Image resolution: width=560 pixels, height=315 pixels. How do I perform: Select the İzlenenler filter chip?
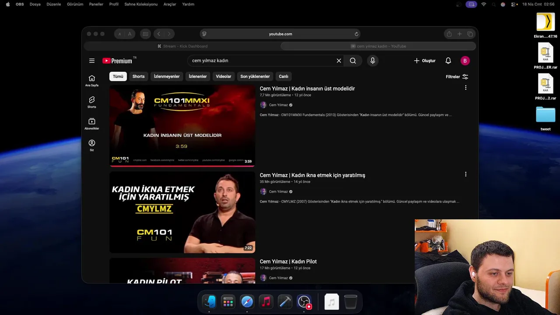click(198, 77)
